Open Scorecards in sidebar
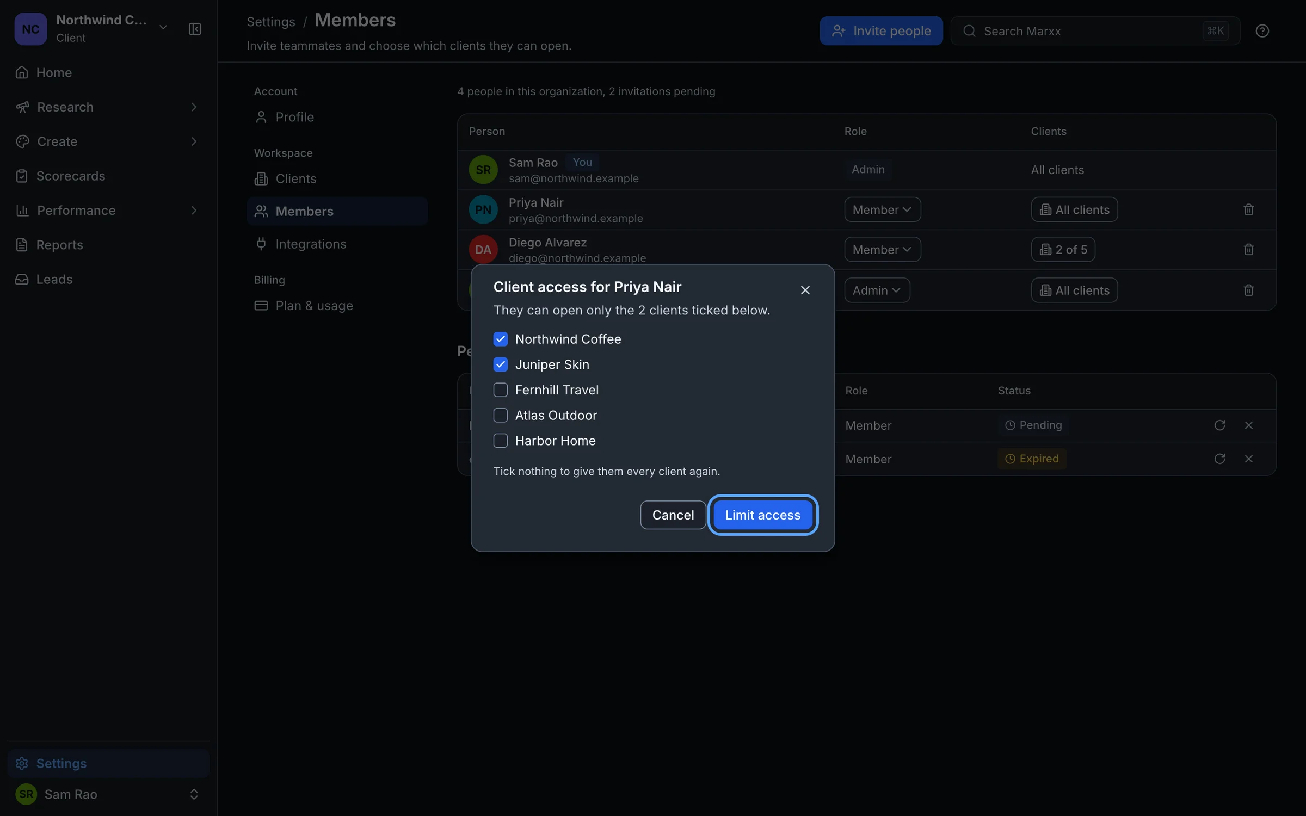1306x816 pixels. click(108, 176)
